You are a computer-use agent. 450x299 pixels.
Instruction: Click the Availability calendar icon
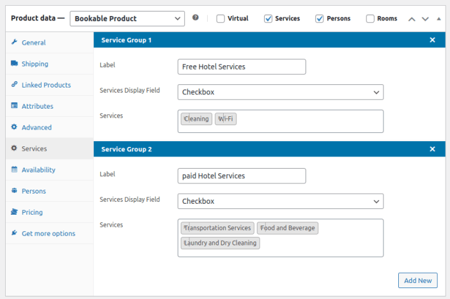[x=14, y=169]
